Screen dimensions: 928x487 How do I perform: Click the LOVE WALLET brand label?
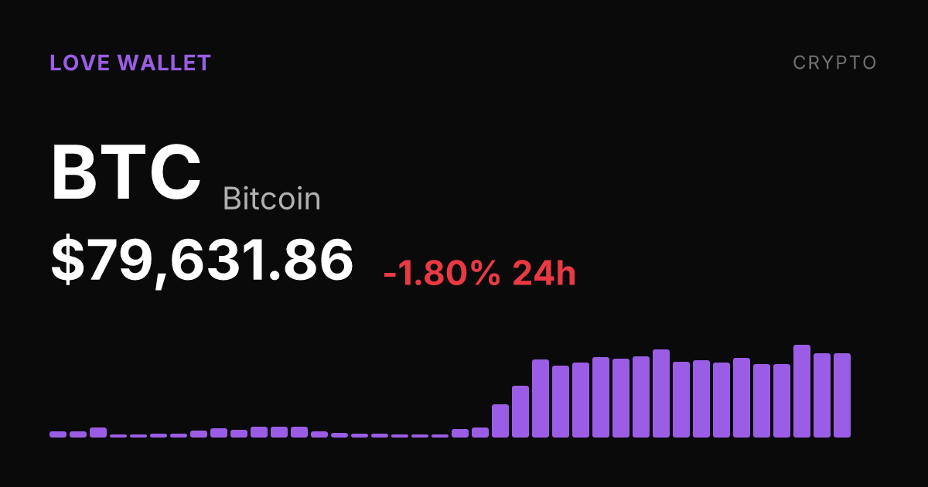tap(130, 63)
